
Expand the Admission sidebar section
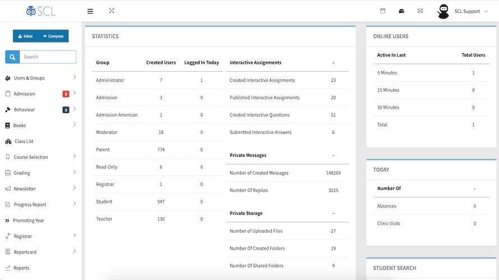tap(24, 94)
